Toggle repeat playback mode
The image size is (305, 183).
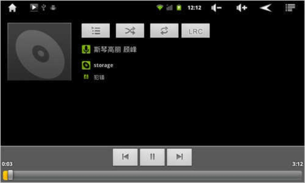(164, 31)
